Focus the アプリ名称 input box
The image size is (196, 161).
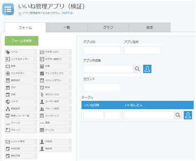click(x=143, y=50)
